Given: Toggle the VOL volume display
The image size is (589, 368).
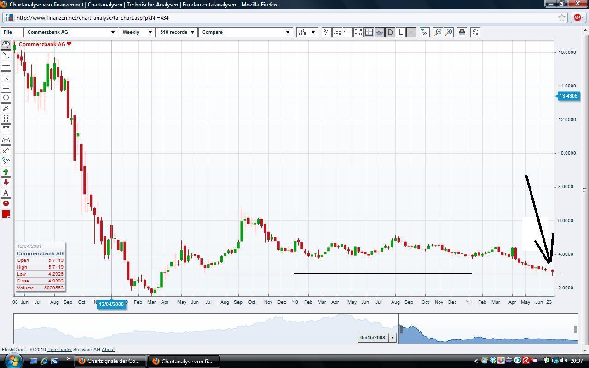Looking at the screenshot, I should click(347, 32).
